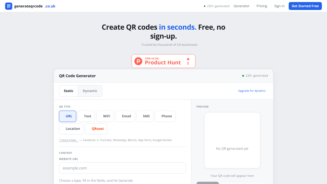Expand the 7 more types list
Viewport: 327px width, 184px height.
(68, 140)
